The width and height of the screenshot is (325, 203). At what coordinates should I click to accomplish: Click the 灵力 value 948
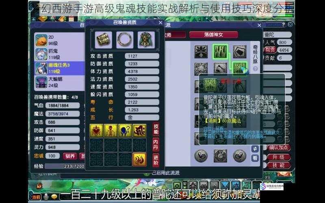[x=63, y=147]
